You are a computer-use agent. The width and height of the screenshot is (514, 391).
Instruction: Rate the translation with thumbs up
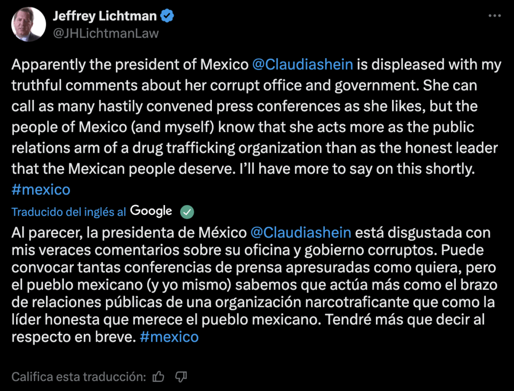pos(158,376)
